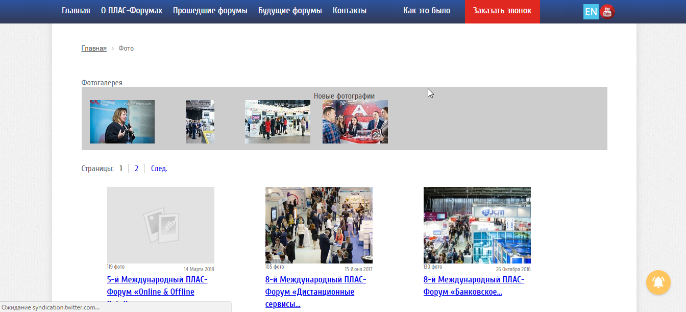
Task: Open the placeholder album dated 14 Марта 2018
Action: point(160,225)
